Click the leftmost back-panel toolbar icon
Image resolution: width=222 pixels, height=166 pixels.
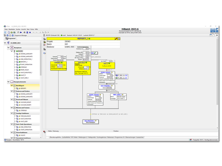pyautogui.click(x=5, y=32)
